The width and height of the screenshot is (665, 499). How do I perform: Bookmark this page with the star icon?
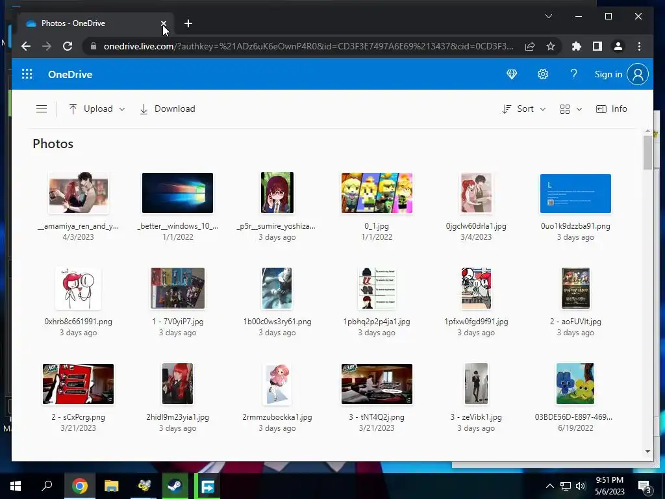[551, 46]
